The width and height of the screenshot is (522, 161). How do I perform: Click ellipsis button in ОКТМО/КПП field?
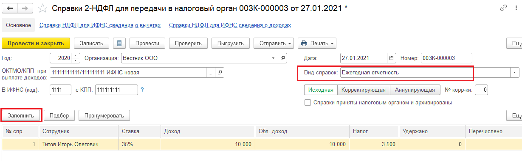pyautogui.click(x=211, y=72)
